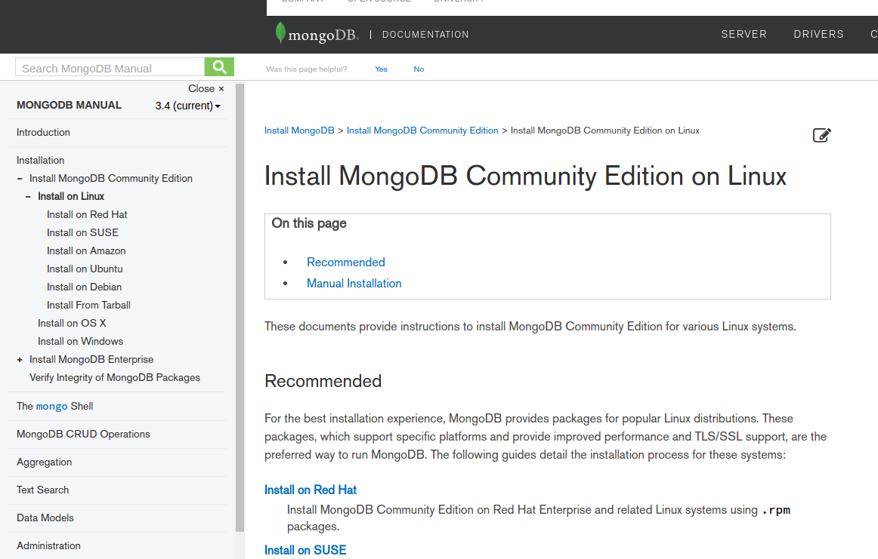This screenshot has height=559, width=878.
Task: Select Install MongoDB Enterprise sidebar item
Action: pyautogui.click(x=91, y=359)
